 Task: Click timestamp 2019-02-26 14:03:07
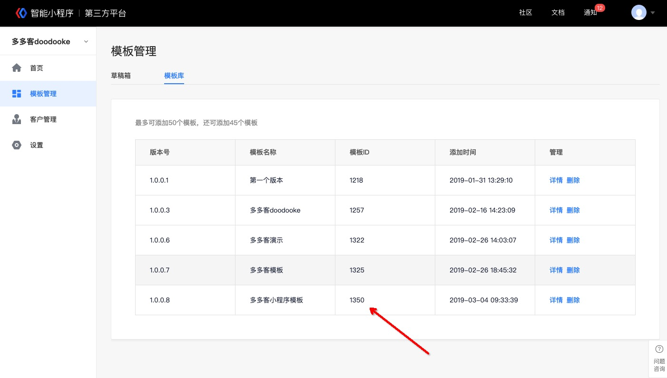pos(483,240)
